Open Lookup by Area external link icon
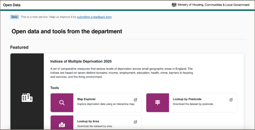Screen dimensions: 255x130 point(135,122)
